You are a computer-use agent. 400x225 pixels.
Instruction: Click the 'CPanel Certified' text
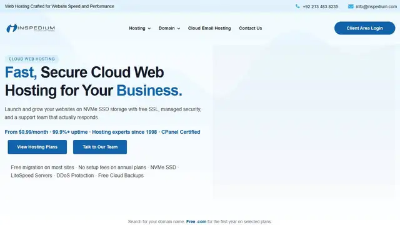(x=181, y=132)
